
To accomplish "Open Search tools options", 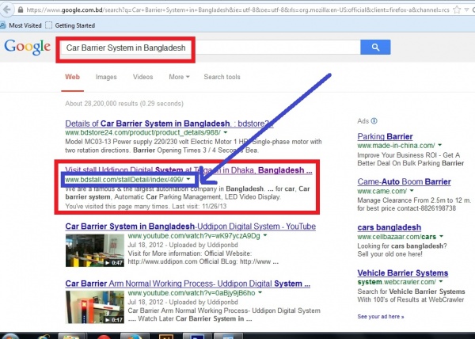I will (x=222, y=77).
